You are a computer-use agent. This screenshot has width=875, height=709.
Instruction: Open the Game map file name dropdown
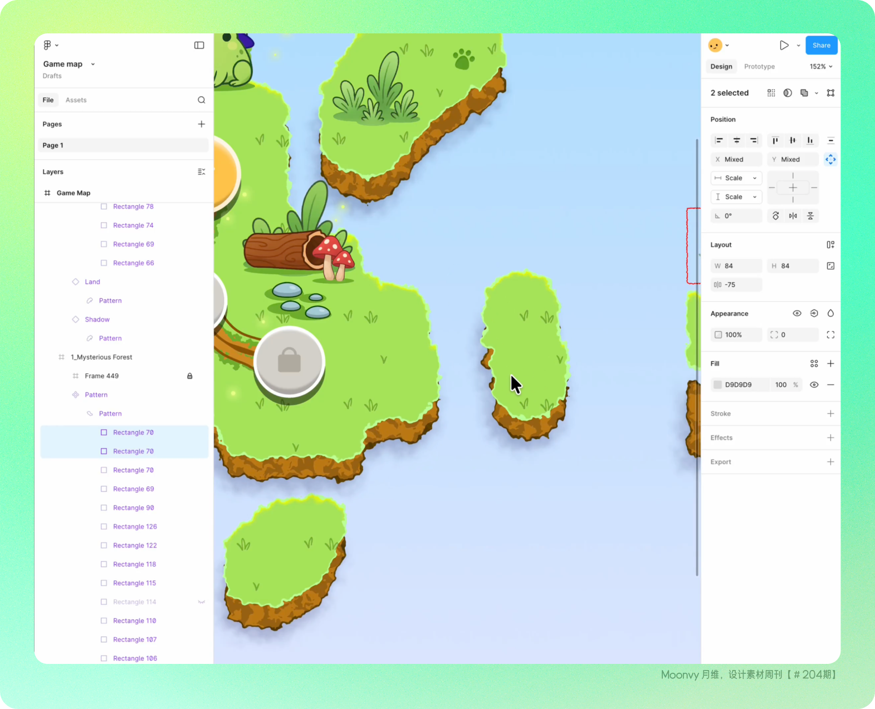(x=93, y=64)
